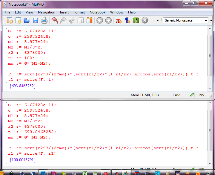215x175 pixels.
Task: Undo the last action with the red arrow
Action: click(55, 21)
